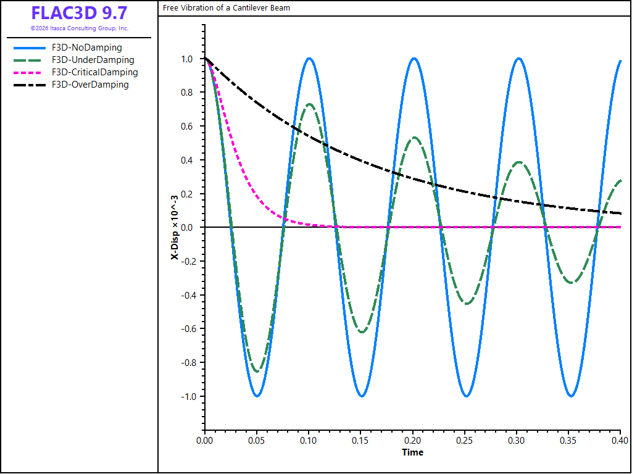Click the Time x-axis label

pos(412,452)
